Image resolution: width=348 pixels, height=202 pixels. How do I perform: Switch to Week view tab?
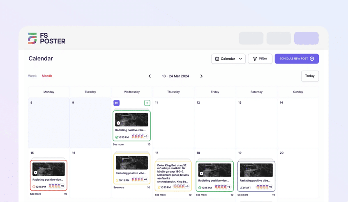pos(32,76)
